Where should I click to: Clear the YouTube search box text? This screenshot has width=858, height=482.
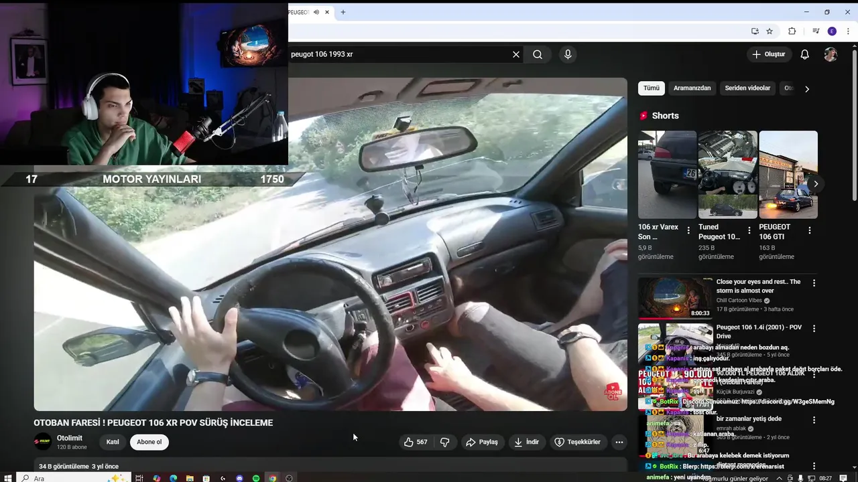tap(515, 54)
